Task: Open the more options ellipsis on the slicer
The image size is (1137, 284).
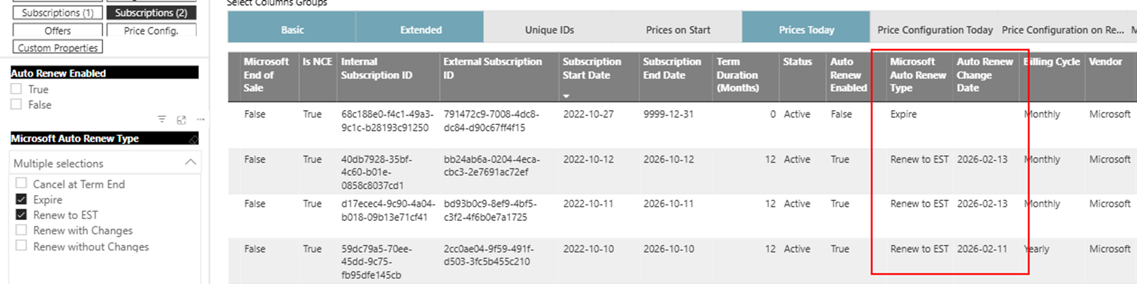Action: (200, 120)
